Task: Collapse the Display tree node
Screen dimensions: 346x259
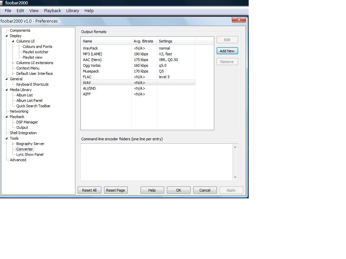Action: coord(6,36)
